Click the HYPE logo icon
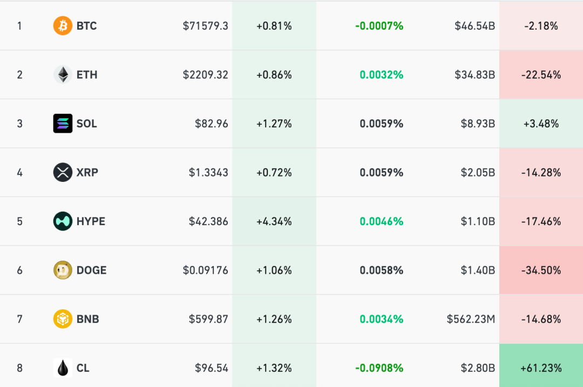Viewport: 583px width, 387px height. 63,221
